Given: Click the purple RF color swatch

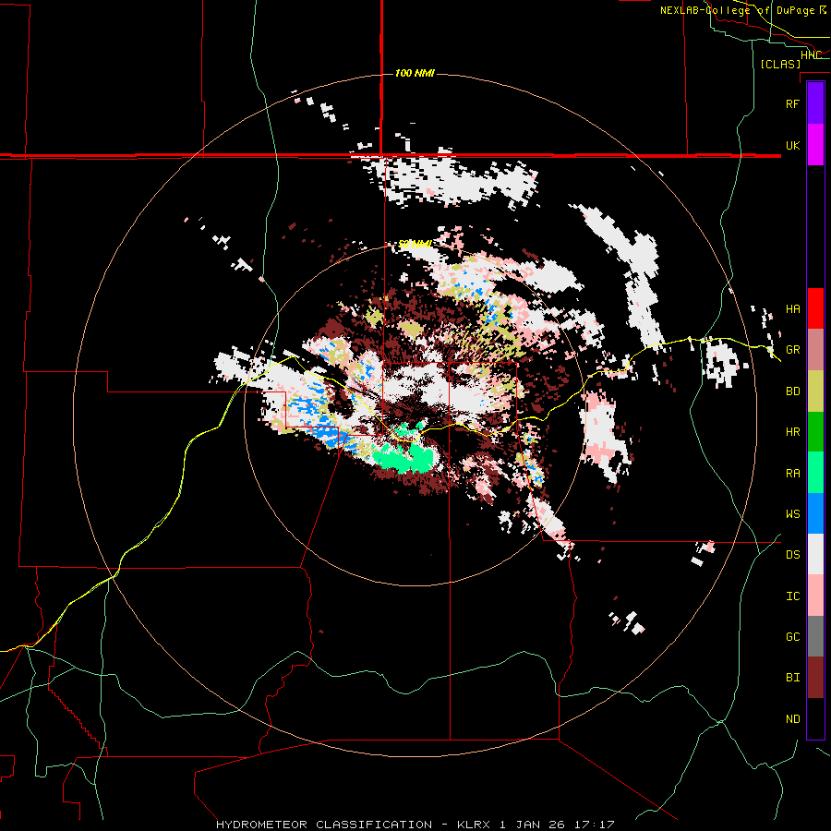Looking at the screenshot, I should [x=815, y=103].
